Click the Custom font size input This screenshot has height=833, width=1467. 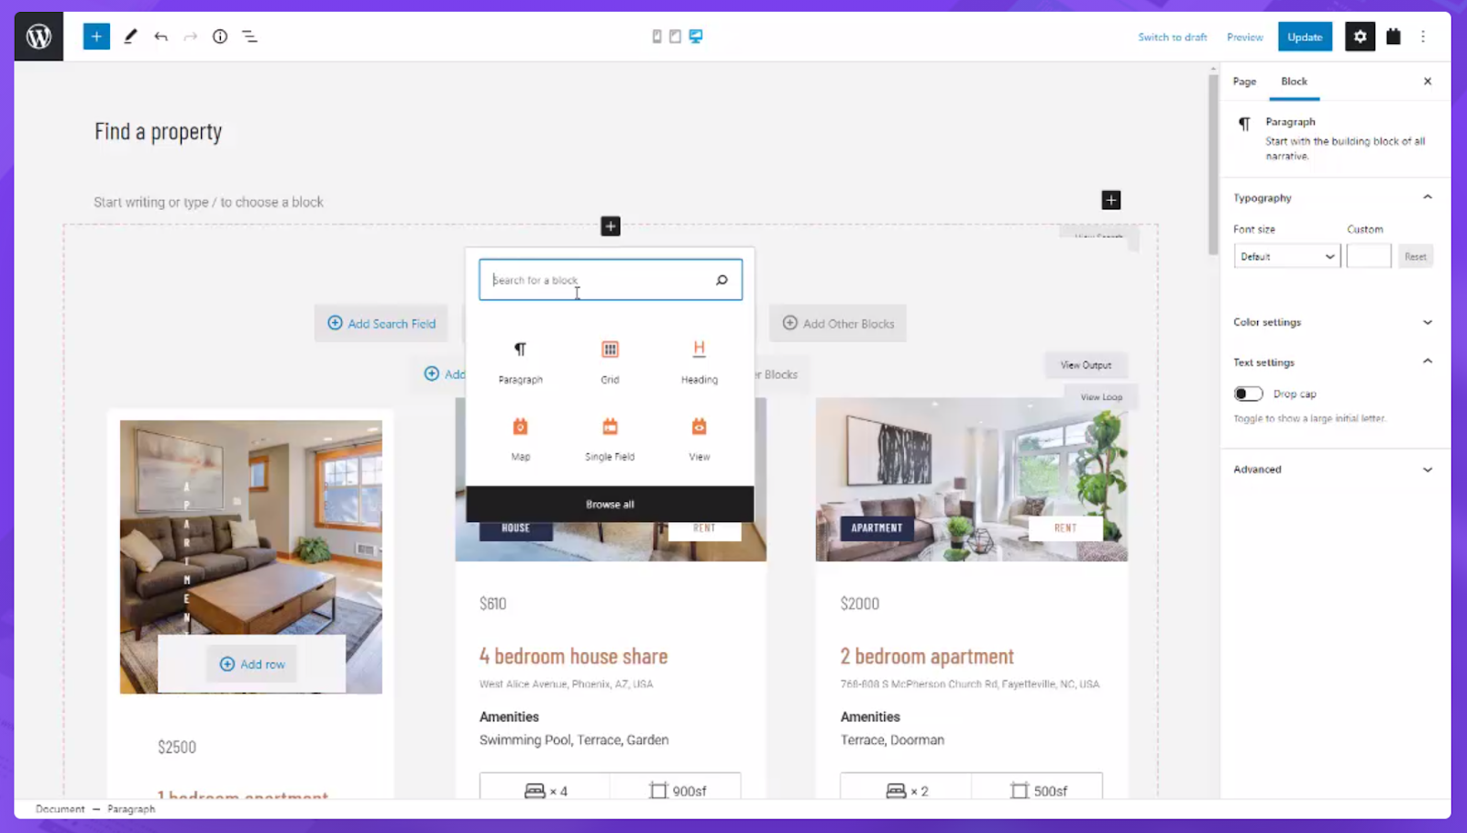pos(1368,257)
